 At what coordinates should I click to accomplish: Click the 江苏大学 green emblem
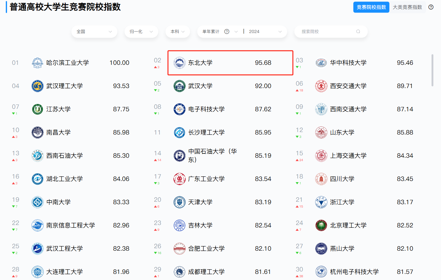38,109
